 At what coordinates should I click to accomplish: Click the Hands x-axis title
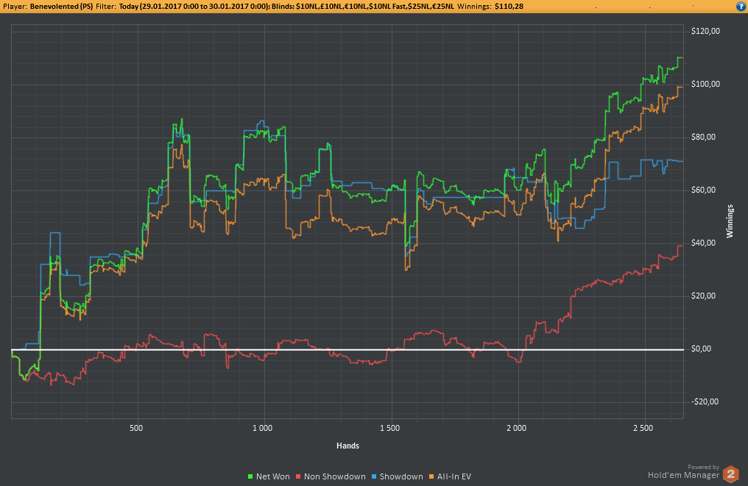347,446
